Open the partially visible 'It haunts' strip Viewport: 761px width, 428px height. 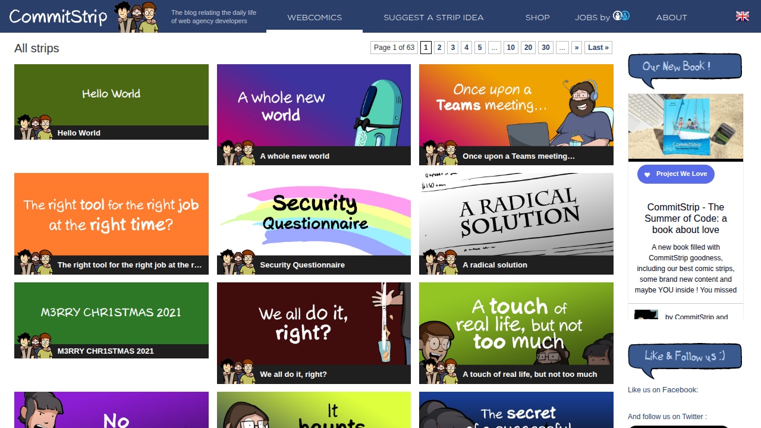[314, 410]
